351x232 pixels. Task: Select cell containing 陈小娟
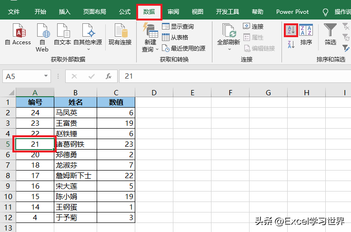coord(75,196)
